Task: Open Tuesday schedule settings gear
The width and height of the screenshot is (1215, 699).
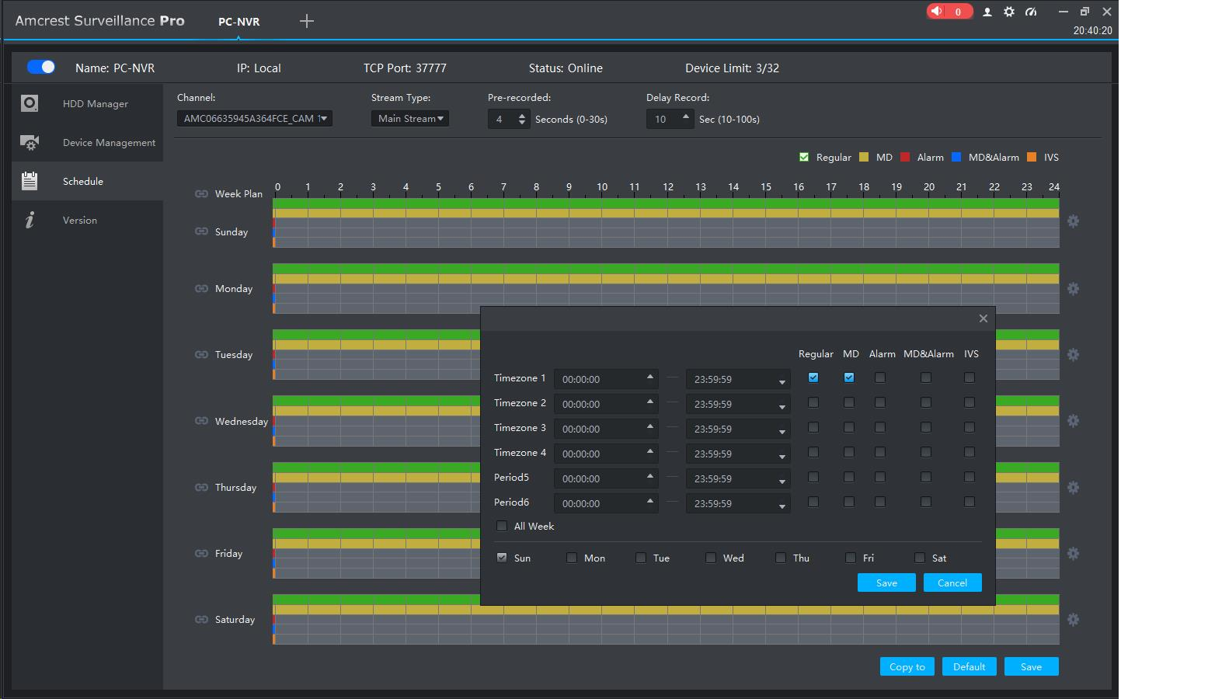Action: (1073, 355)
